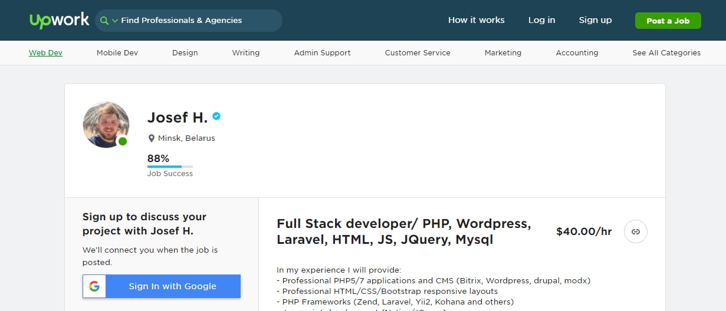Click the Log in link
726x311 pixels.
click(x=541, y=20)
